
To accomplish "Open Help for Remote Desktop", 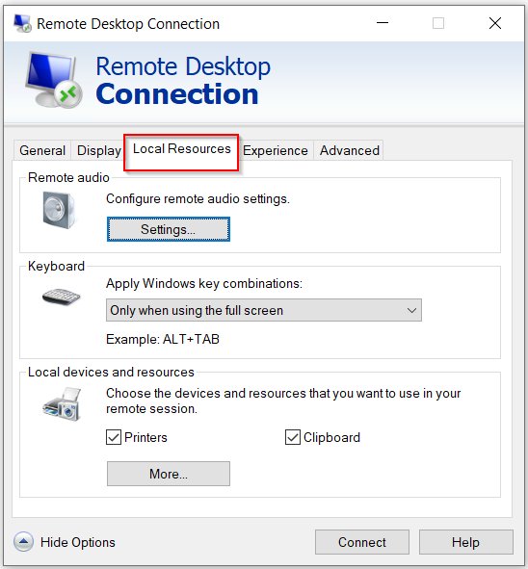I will [x=466, y=542].
